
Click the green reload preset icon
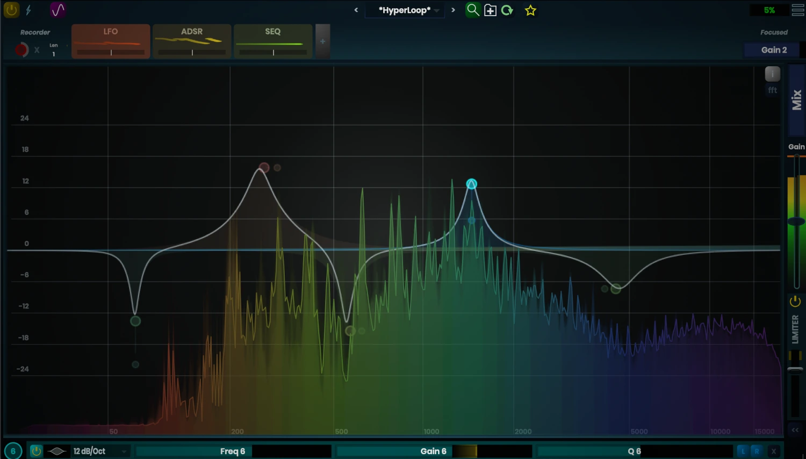[x=507, y=10]
